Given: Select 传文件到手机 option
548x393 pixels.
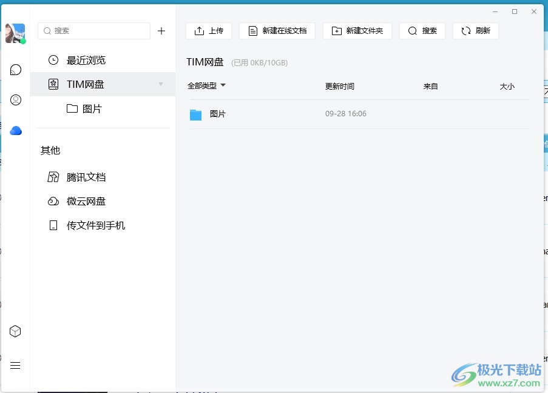Looking at the screenshot, I should (95, 225).
